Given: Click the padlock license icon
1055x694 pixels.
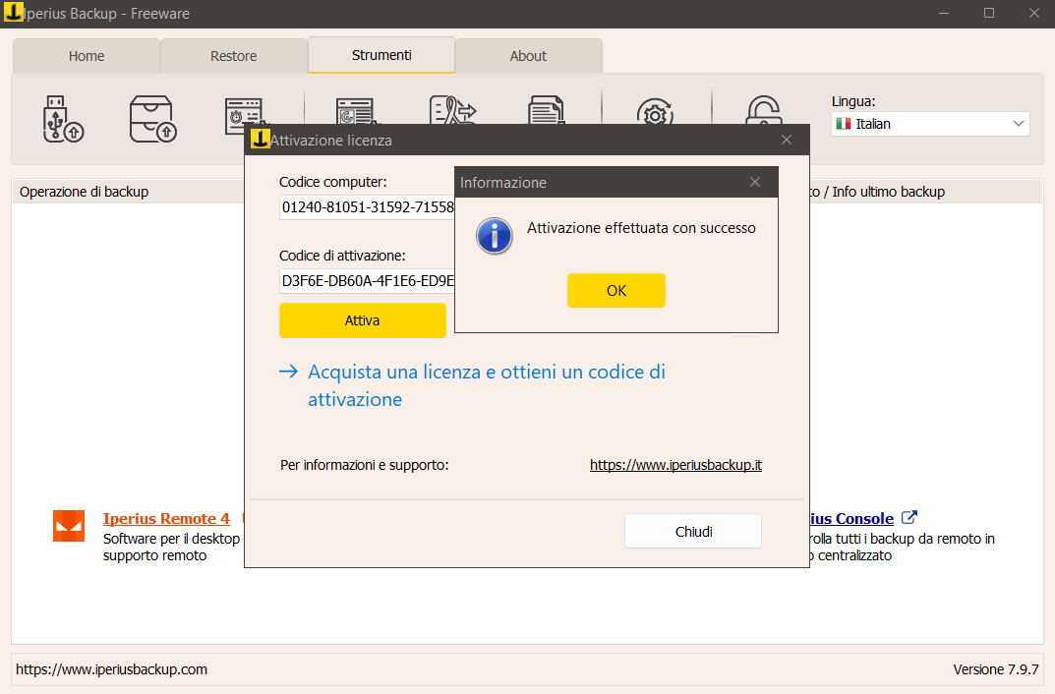Looking at the screenshot, I should click(x=764, y=110).
